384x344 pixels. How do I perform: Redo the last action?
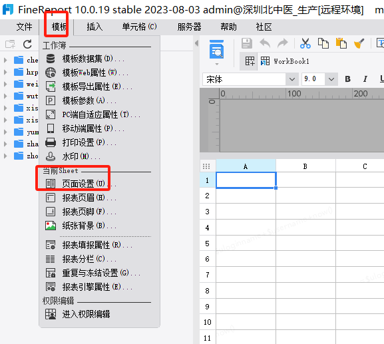(x=283, y=43)
